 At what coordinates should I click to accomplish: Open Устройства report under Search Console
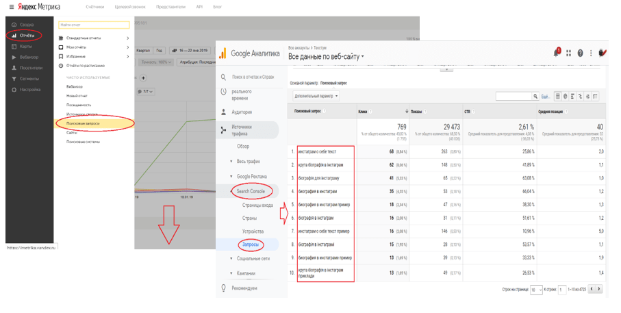pyautogui.click(x=253, y=231)
